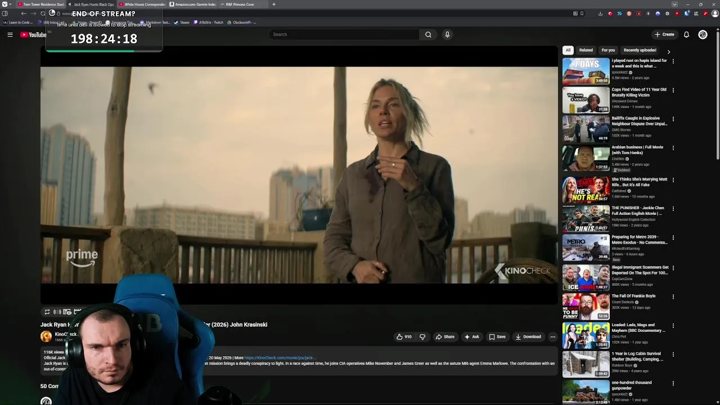The image size is (720, 405).
Task: Click the loop icon below the player
Action: point(47,312)
